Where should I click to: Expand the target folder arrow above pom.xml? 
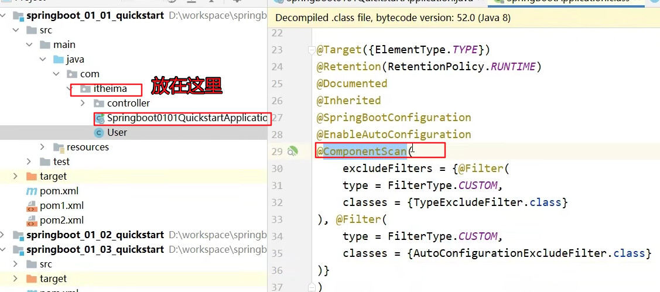point(16,176)
